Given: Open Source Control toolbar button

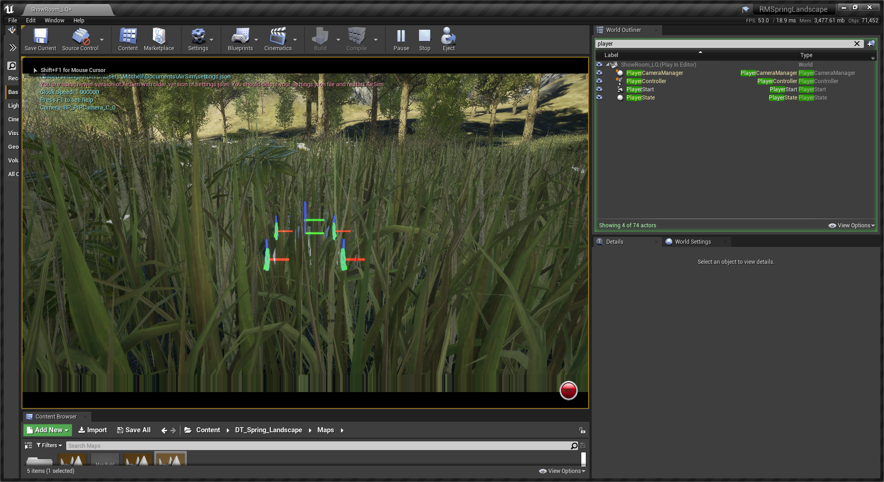Looking at the screenshot, I should (x=80, y=39).
